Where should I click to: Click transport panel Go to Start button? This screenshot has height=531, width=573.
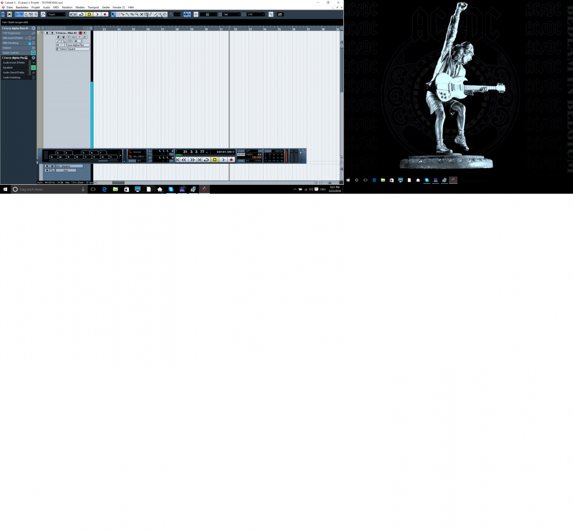pos(177,160)
